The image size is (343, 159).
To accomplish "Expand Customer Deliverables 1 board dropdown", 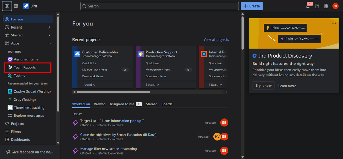I will click(x=89, y=84).
